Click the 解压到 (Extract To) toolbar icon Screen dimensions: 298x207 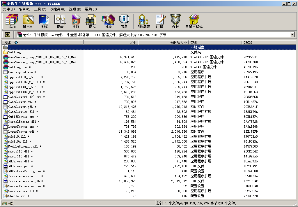[x=28, y=21]
